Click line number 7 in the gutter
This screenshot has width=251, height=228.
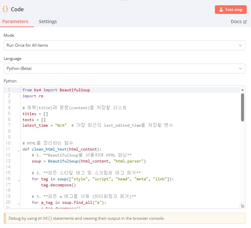click(9, 125)
